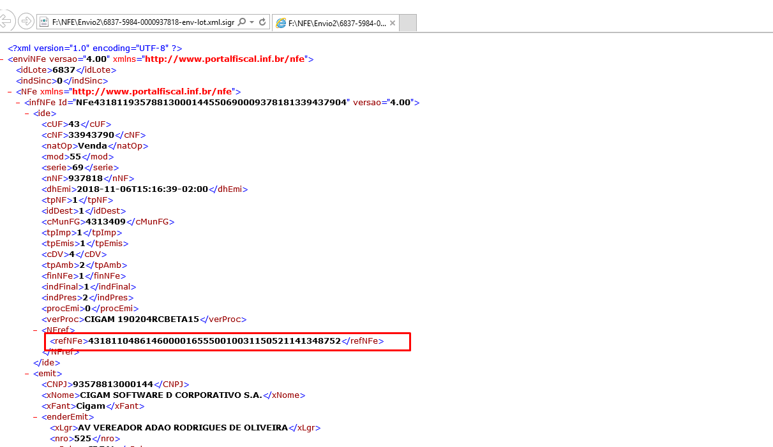773x447 pixels.
Task: Click the tpAmb value 2
Action: coord(83,265)
